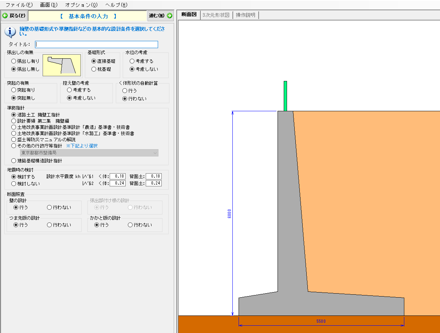Switch to the 操作説明 tab
The width and height of the screenshot is (440, 333).
point(245,15)
